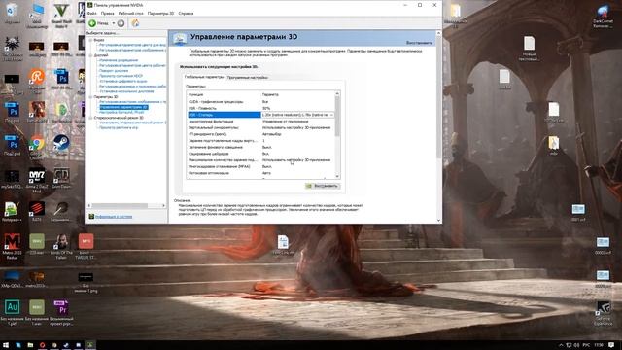
Task: Click the NVIDIA Control Panel taskbar icon
Action: pos(90,345)
